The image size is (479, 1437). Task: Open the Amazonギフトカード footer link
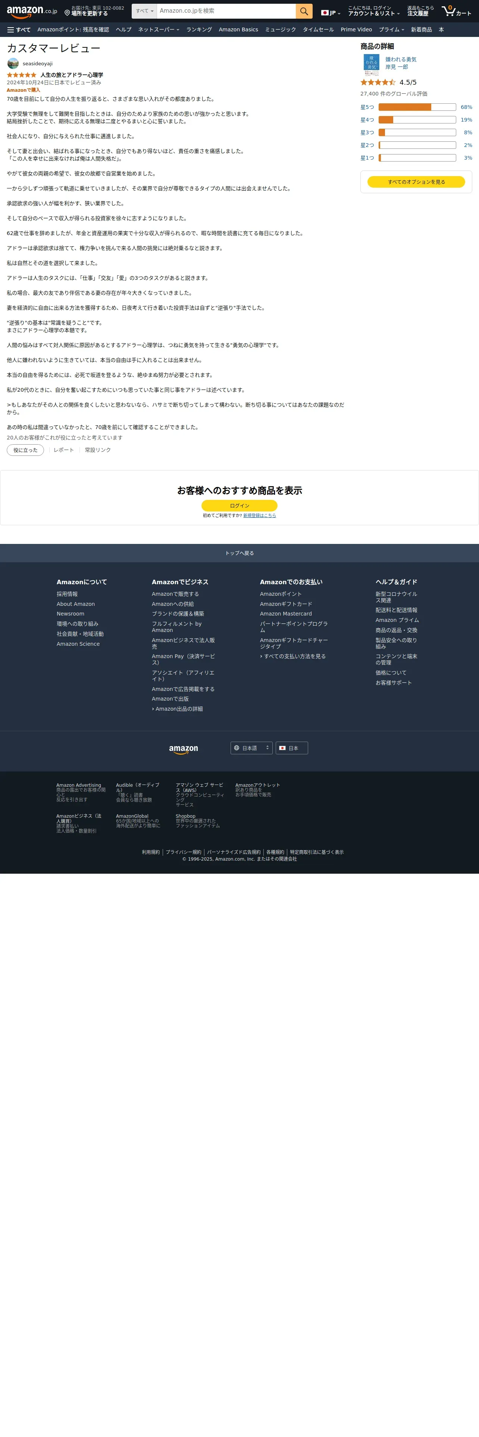(x=286, y=604)
